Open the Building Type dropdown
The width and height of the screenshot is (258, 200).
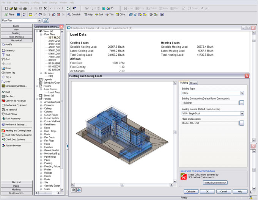pyautogui.click(x=242, y=93)
